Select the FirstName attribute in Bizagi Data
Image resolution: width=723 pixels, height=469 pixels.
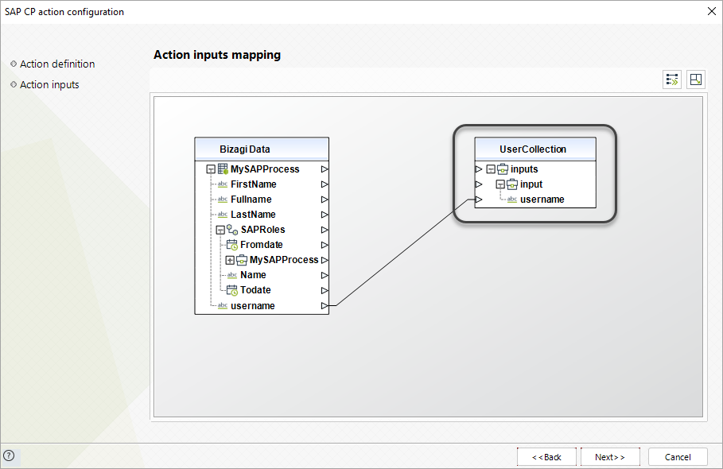point(253,184)
